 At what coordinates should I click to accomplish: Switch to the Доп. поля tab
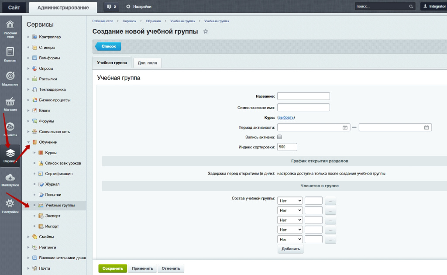[147, 63]
